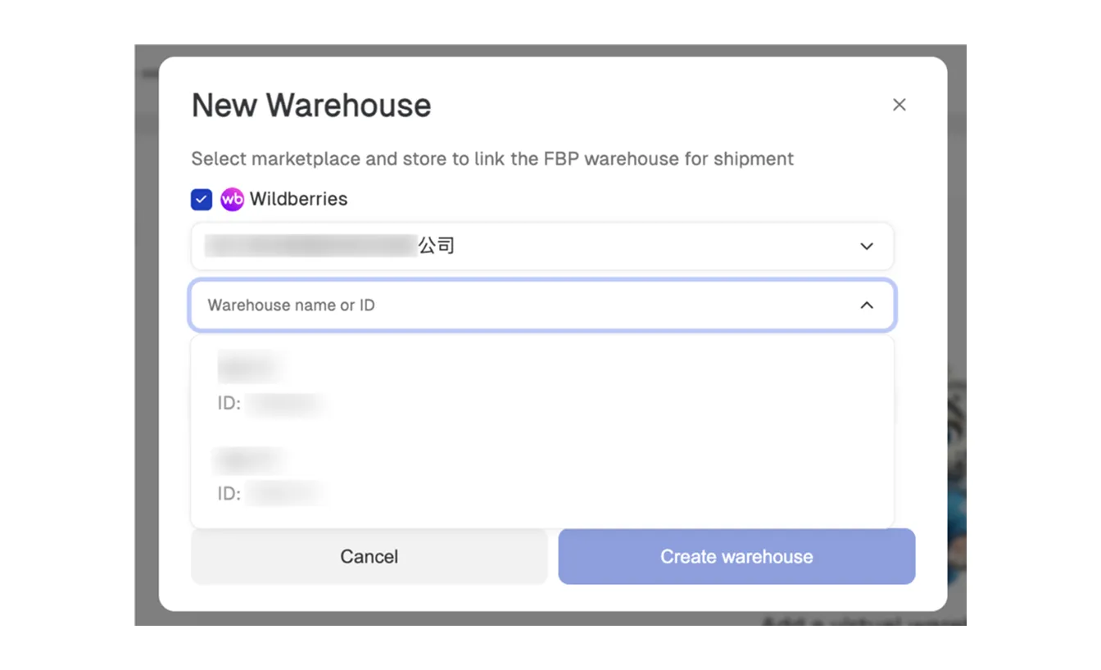Focus the Warehouse name or ID field
The width and height of the screenshot is (1101, 670).
(542, 305)
